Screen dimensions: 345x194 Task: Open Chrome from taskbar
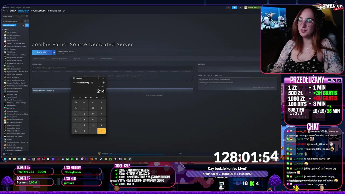coord(106,159)
